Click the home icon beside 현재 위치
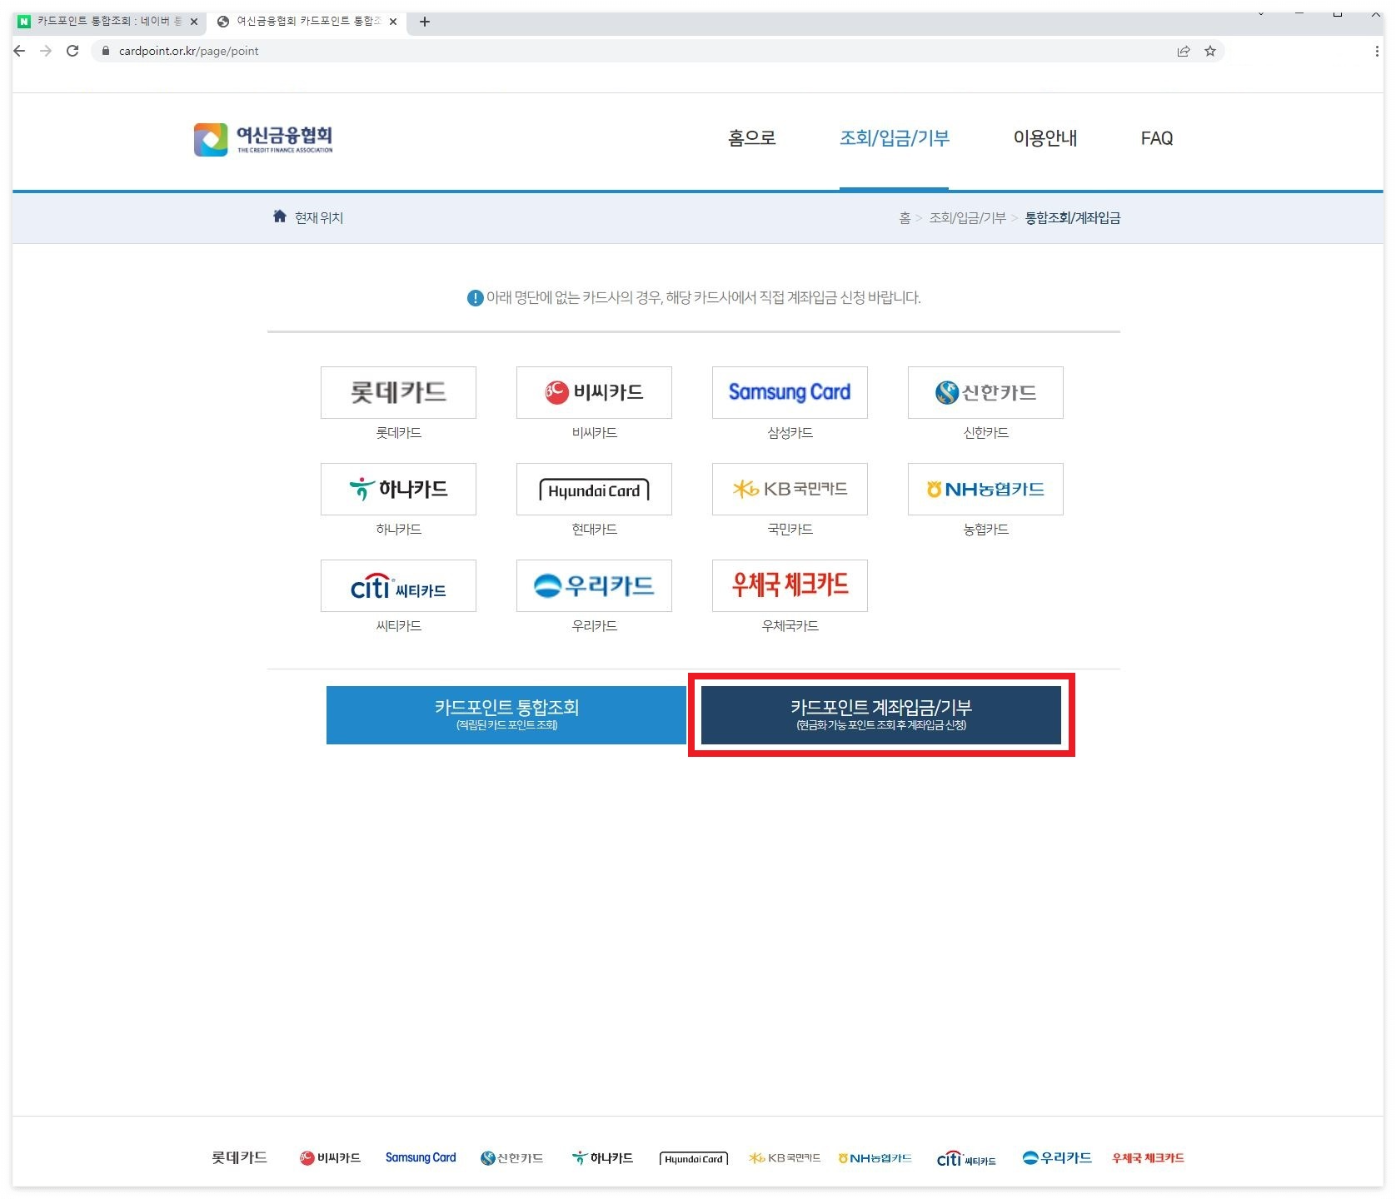This screenshot has width=1396, height=1199. point(280,216)
